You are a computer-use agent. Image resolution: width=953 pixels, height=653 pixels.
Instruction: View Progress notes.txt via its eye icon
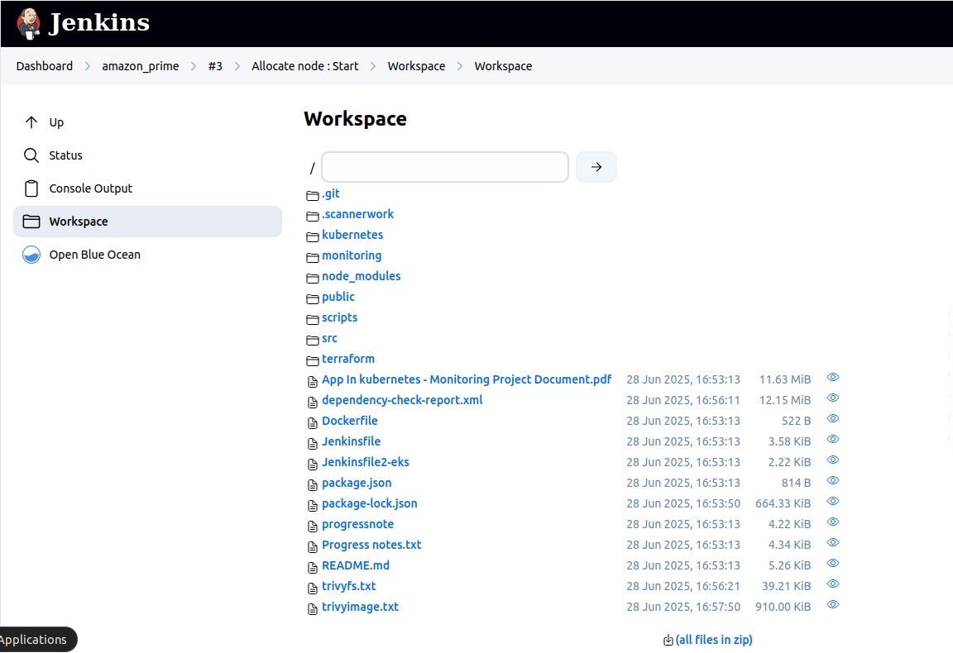833,542
